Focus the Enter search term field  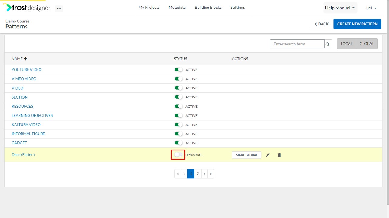click(x=297, y=44)
